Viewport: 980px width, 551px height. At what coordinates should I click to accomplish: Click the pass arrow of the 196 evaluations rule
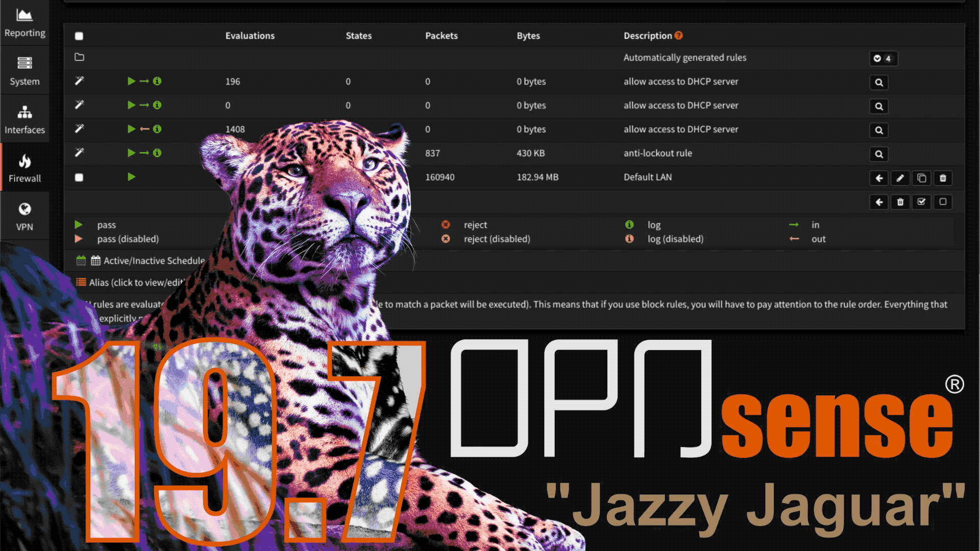point(132,81)
